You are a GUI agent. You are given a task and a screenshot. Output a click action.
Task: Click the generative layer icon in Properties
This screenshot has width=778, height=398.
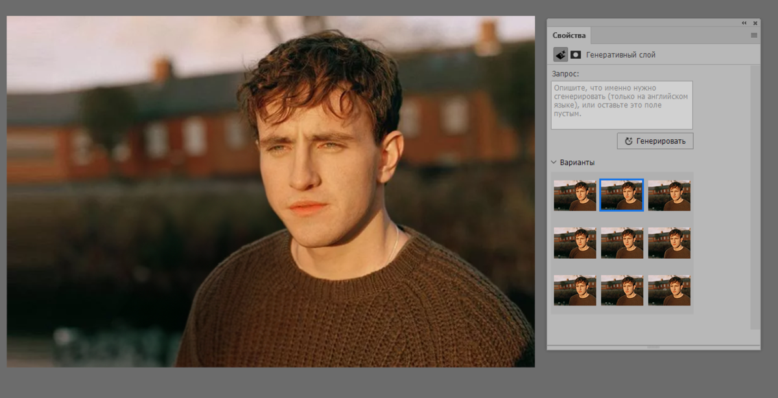tap(560, 55)
